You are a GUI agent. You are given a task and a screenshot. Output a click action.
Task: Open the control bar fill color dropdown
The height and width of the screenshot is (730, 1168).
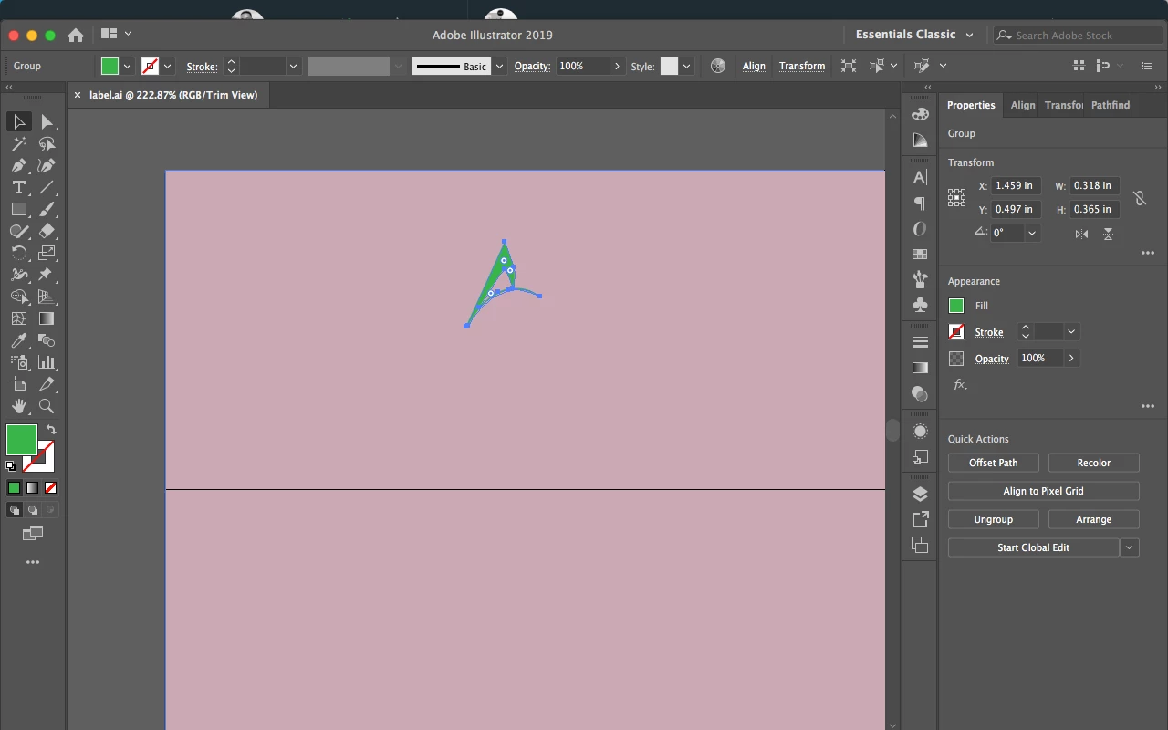(127, 66)
